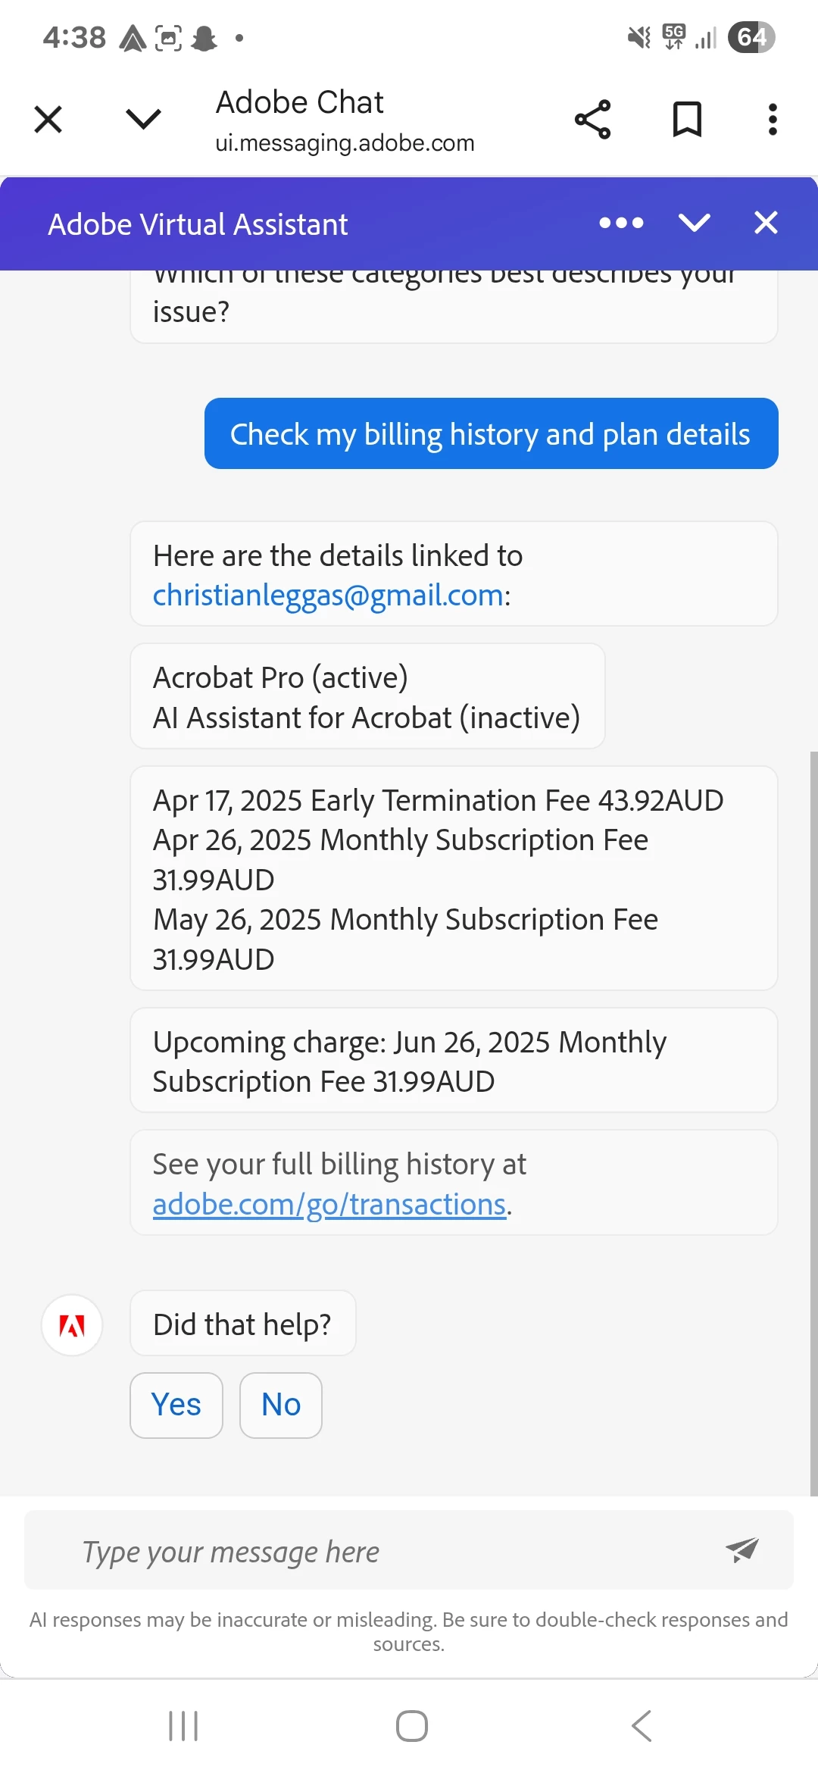Expand the browser tab dropdown chevron
This screenshot has height=1773, width=818.
pyautogui.click(x=143, y=119)
